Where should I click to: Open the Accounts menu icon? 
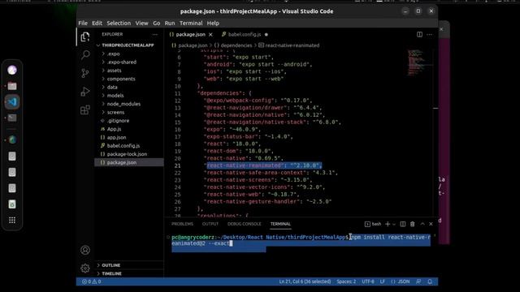coord(84,250)
